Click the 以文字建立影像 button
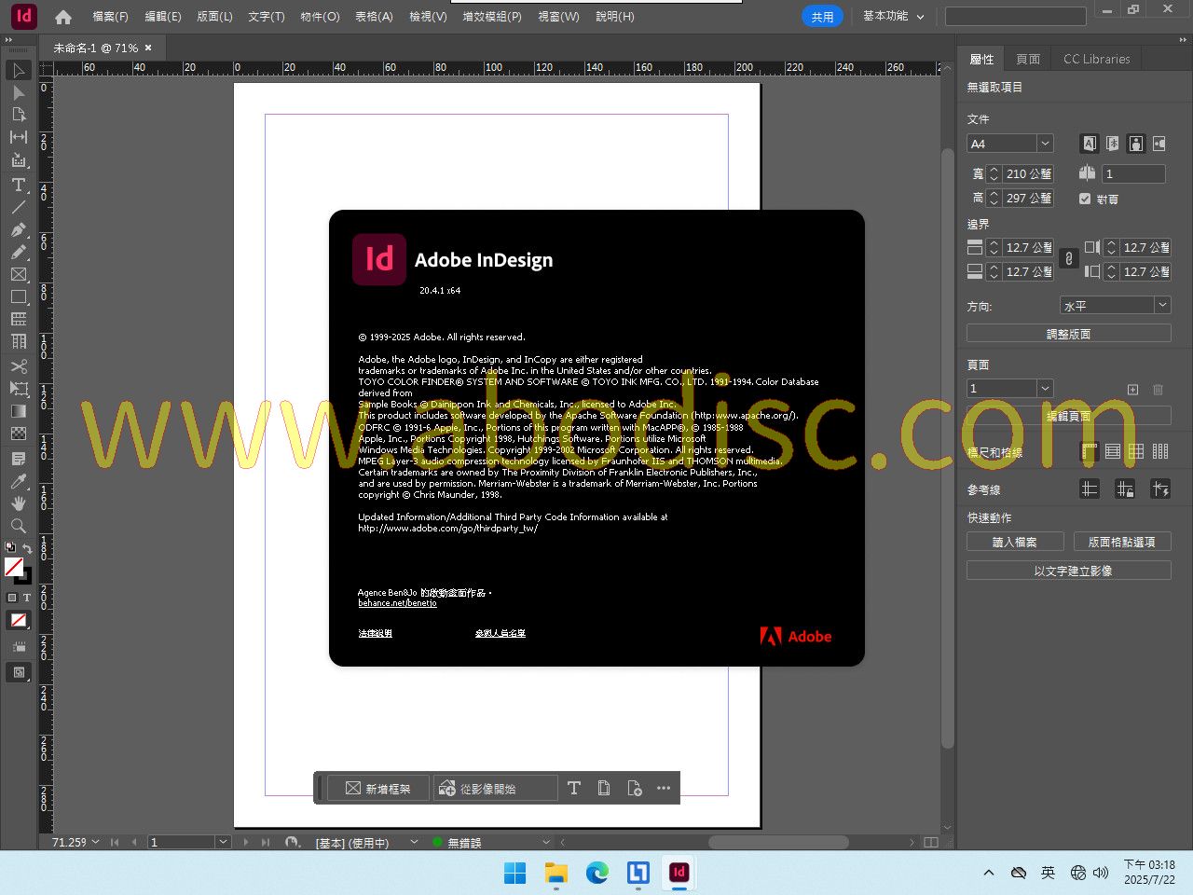This screenshot has height=895, width=1193. 1069,571
